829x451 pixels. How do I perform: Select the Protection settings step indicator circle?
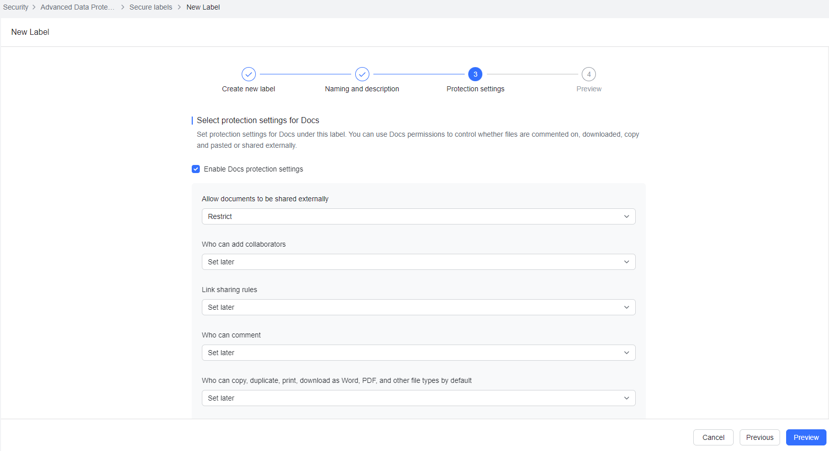475,74
